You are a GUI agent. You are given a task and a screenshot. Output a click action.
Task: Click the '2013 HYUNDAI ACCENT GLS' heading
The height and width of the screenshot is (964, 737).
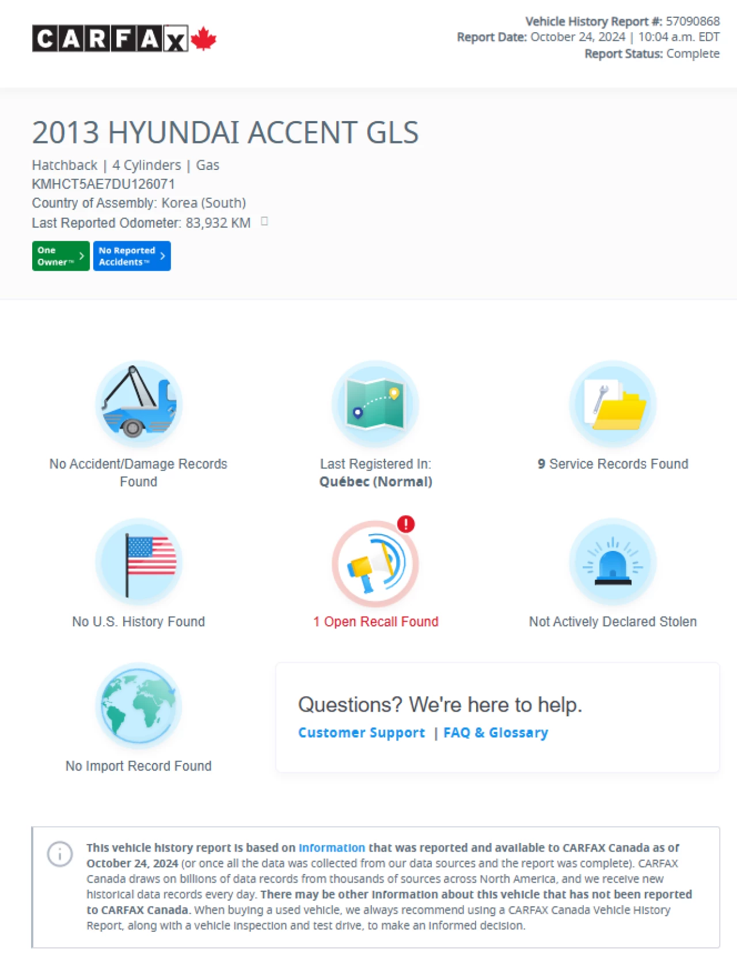(x=225, y=133)
